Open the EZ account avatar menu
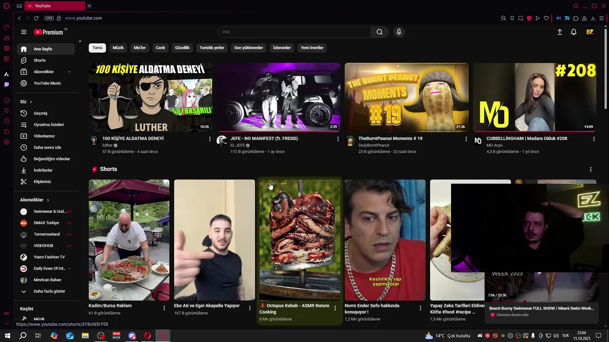This screenshot has width=609, height=342. [x=590, y=32]
